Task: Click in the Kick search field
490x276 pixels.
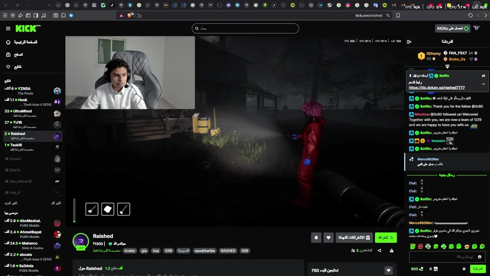Action: 245,28
